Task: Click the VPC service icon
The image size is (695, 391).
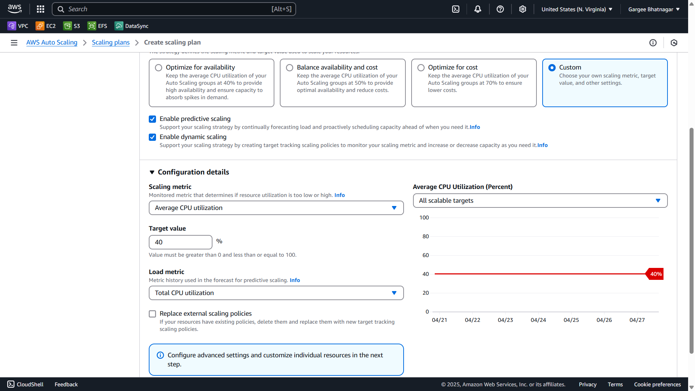Action: [x=12, y=26]
